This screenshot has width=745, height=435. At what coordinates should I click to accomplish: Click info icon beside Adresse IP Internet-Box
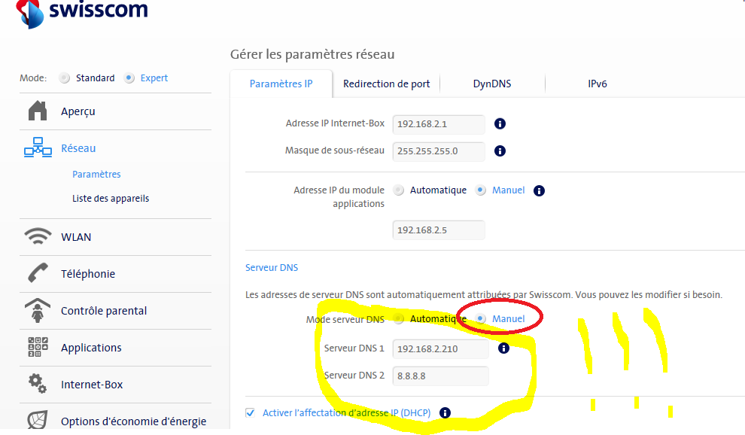(500, 124)
